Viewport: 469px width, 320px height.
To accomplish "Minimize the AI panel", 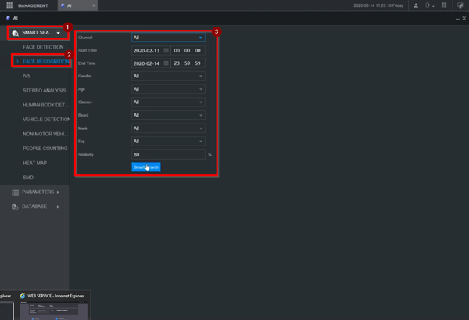I will click(x=458, y=19).
